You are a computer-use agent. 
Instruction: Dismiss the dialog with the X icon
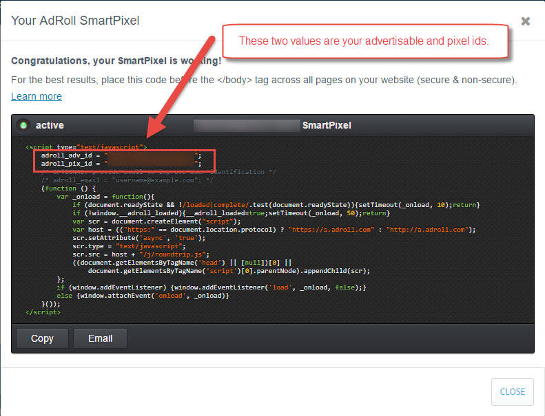525,21
